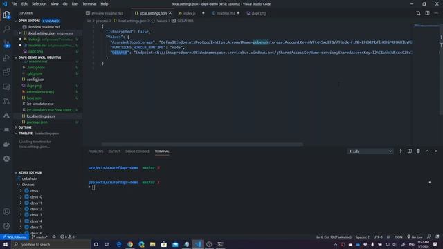
Task: Click Go Live in status bar
Action: coord(415,237)
